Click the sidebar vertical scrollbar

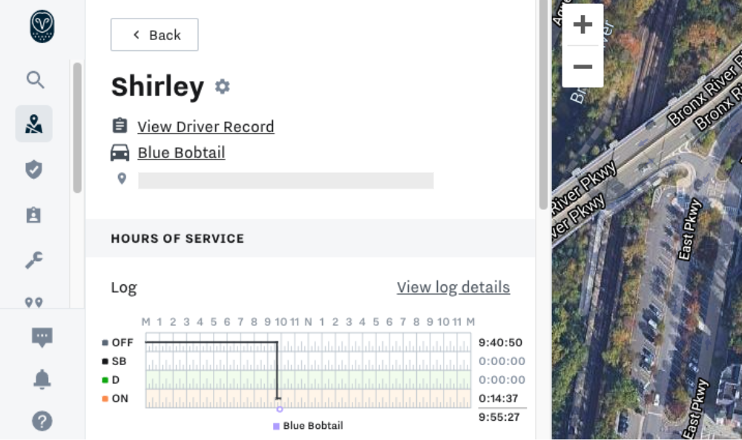click(78, 128)
